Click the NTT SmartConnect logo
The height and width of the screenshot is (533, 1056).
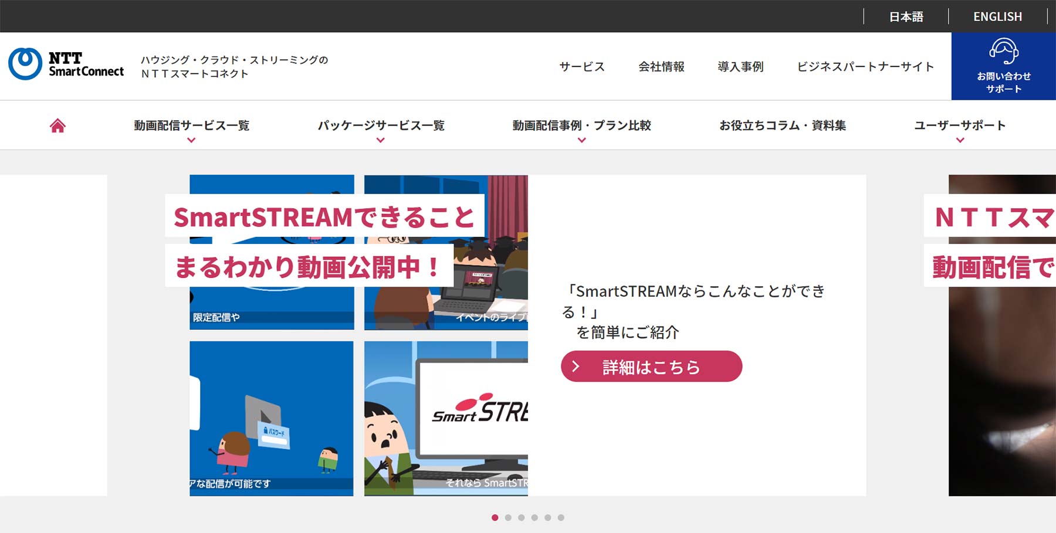[x=66, y=64]
